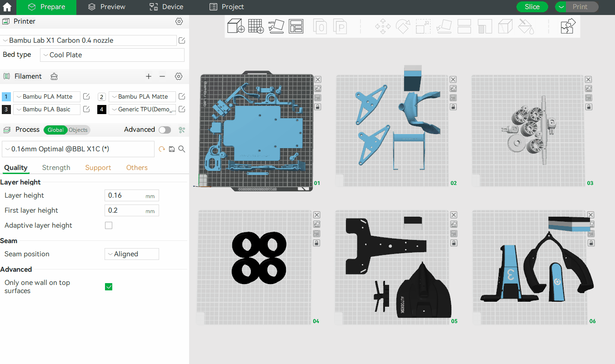
Task: Open printer settings gear icon
Action: click(x=179, y=21)
